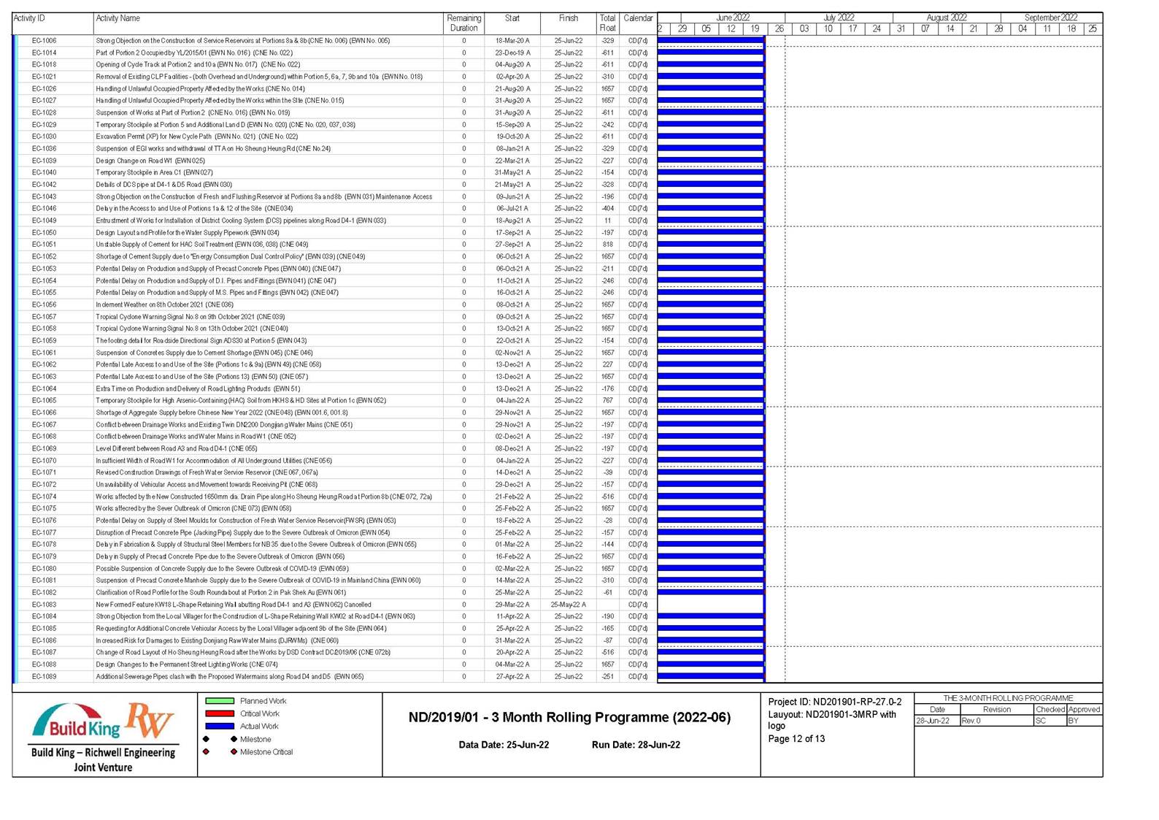Select the blue Actual Work legend bar
1159x820 pixels.
click(220, 726)
